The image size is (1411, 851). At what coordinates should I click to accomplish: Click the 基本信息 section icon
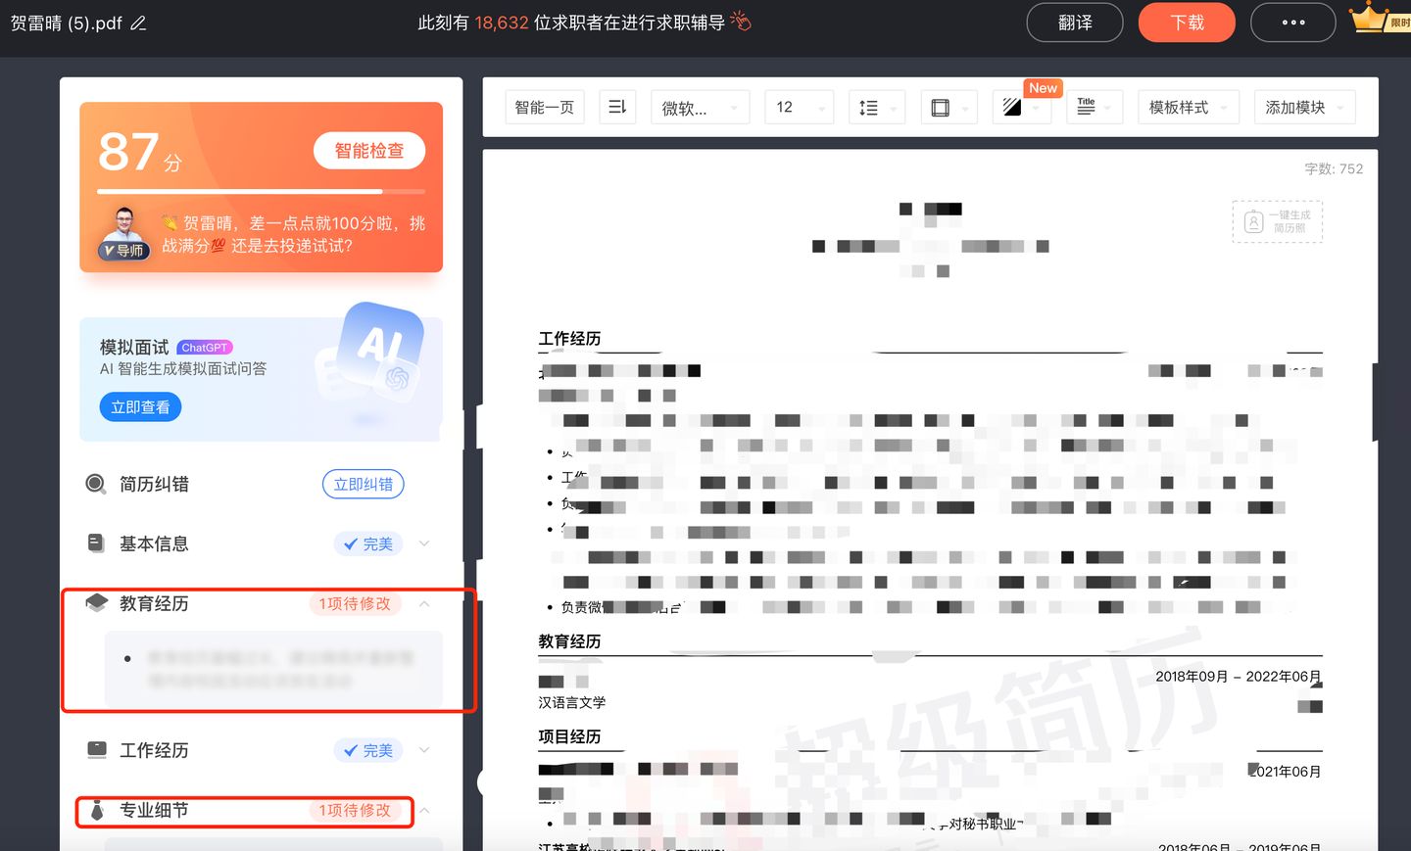(96, 544)
